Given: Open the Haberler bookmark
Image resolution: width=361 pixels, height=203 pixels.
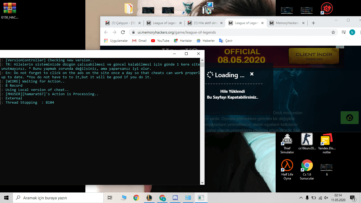Looking at the screenshot, I should [206, 41].
